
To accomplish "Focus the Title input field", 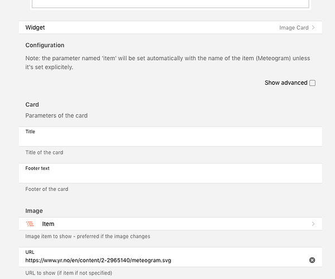I will tap(170, 139).
